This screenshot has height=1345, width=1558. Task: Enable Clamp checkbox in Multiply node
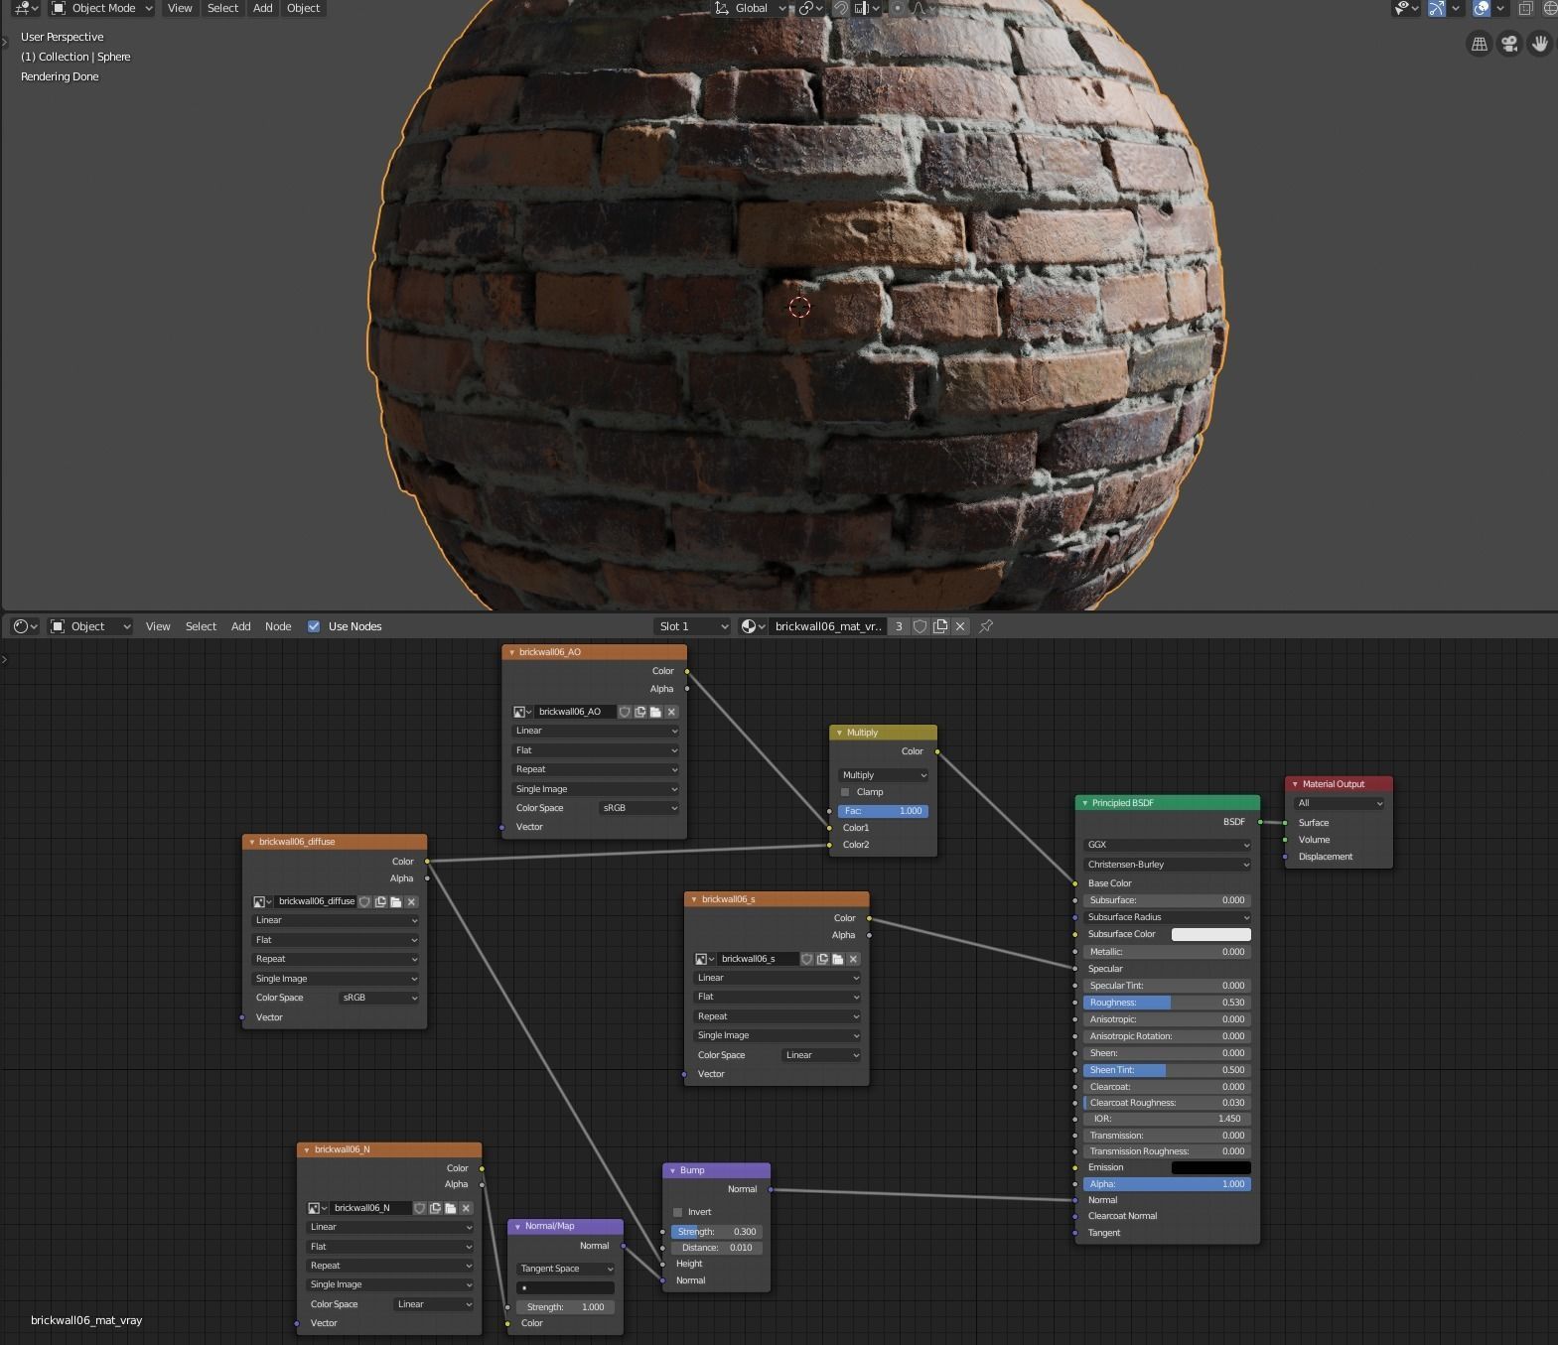click(845, 792)
